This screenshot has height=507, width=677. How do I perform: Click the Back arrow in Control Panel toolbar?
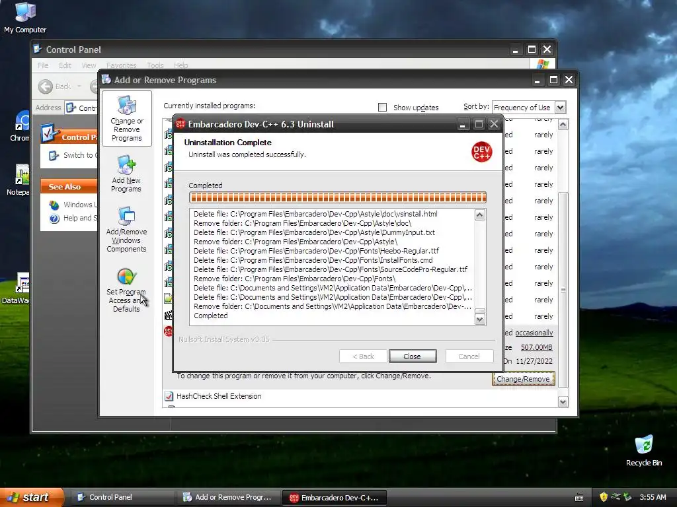click(x=46, y=86)
